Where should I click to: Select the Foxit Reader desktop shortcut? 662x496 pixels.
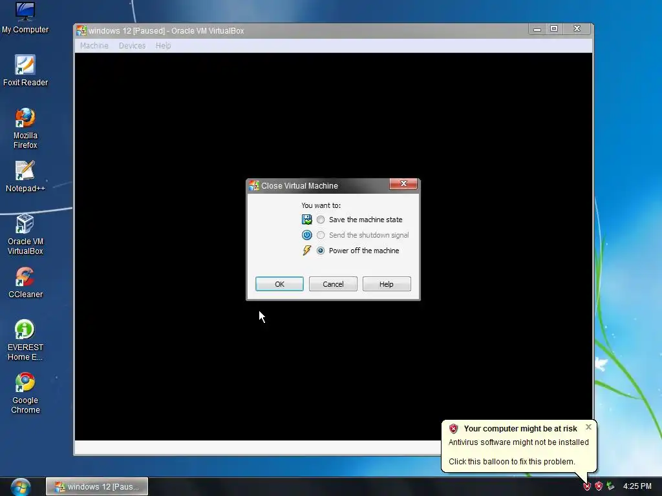click(x=25, y=70)
